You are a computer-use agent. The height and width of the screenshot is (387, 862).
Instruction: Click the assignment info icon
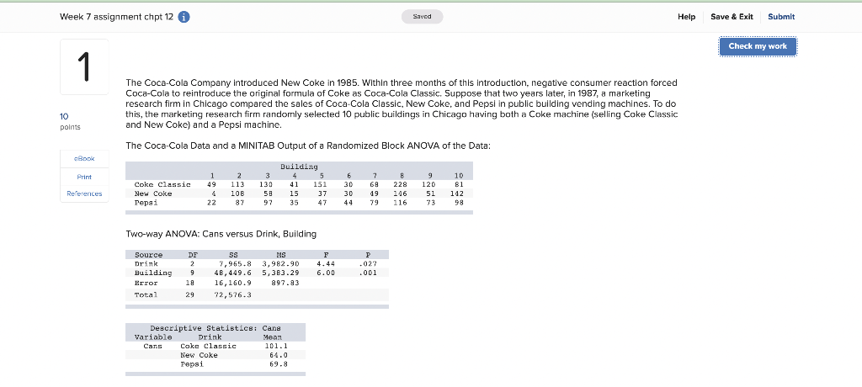click(184, 17)
